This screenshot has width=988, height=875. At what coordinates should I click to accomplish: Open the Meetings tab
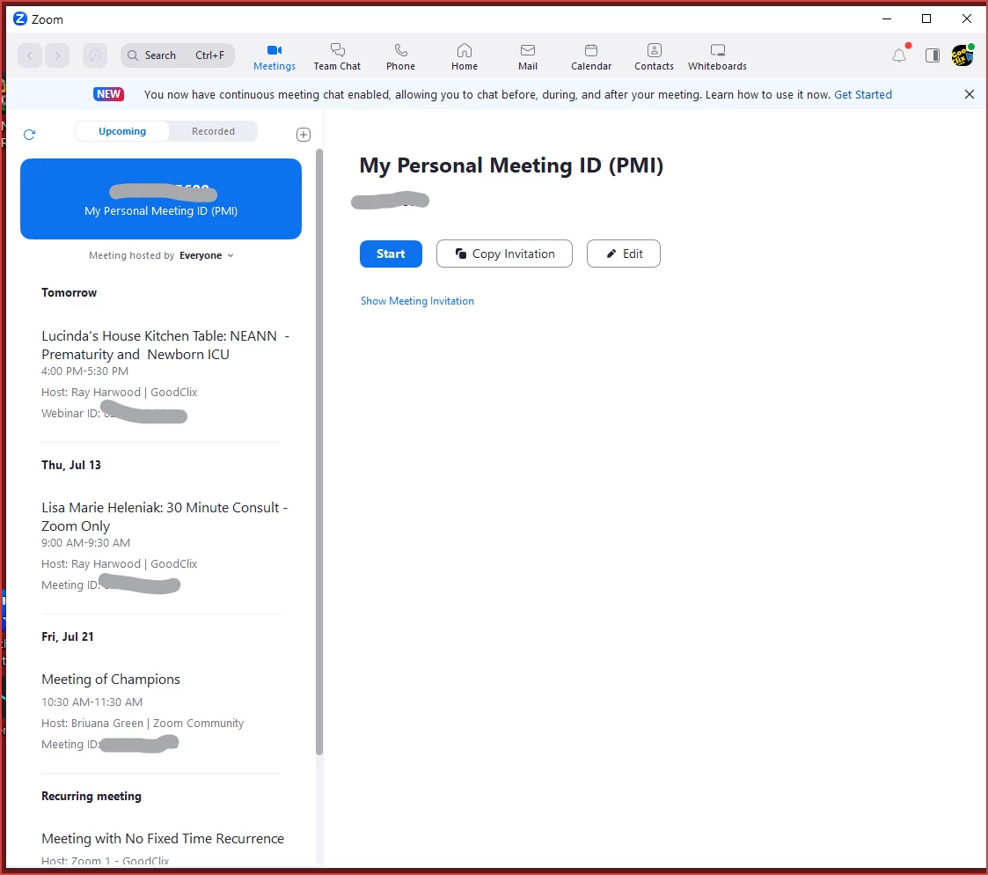point(274,57)
